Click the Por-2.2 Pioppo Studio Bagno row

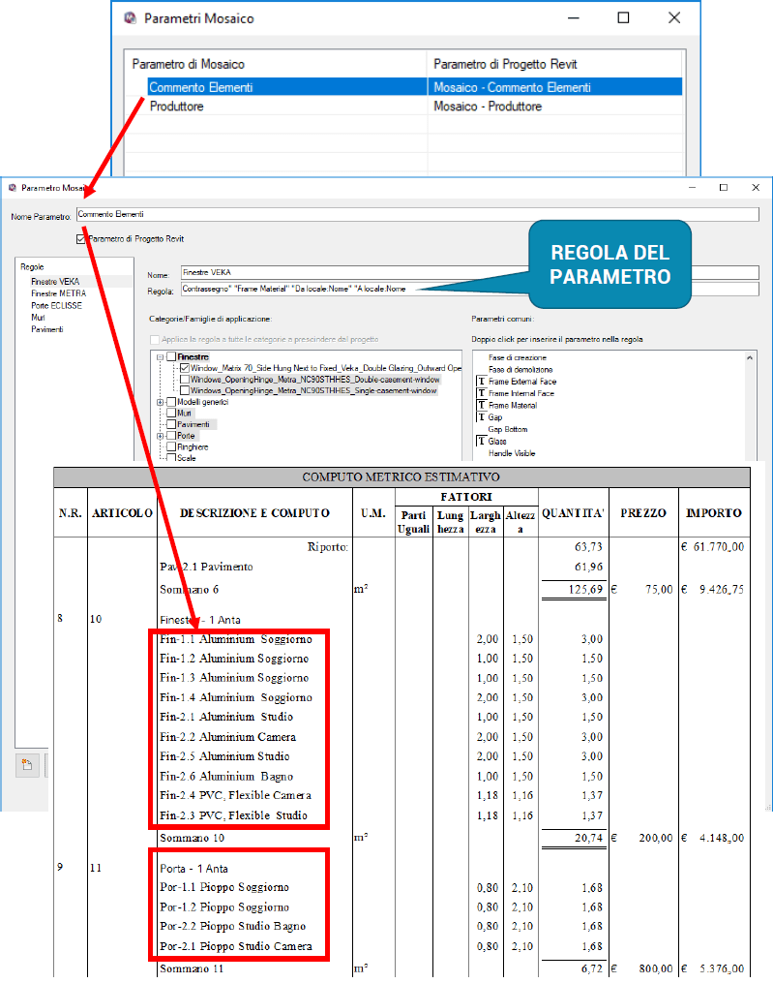click(x=233, y=926)
